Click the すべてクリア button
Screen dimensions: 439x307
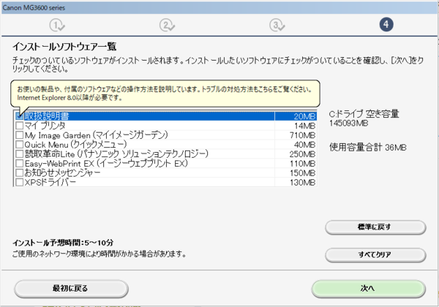point(375,254)
